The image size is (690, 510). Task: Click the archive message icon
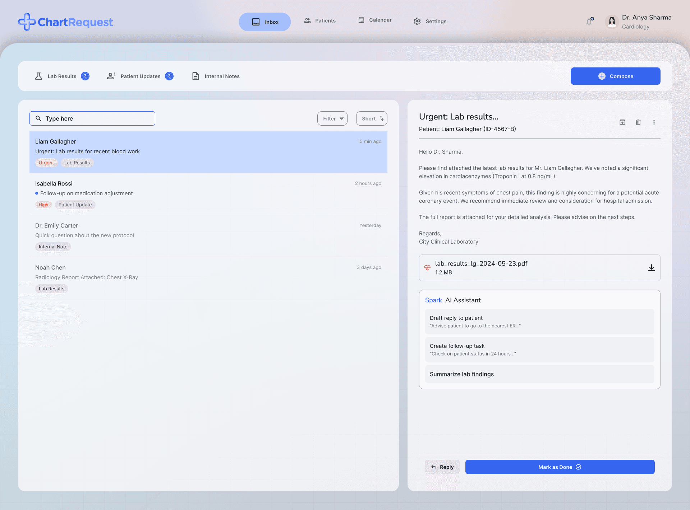[622, 122]
